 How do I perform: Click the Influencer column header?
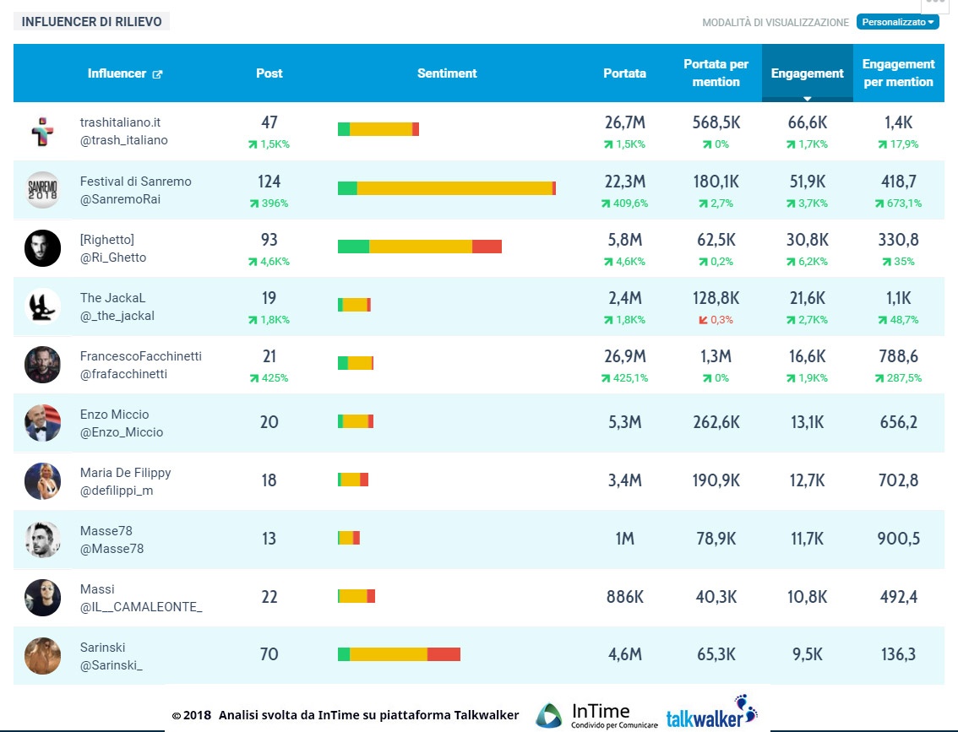click(117, 73)
